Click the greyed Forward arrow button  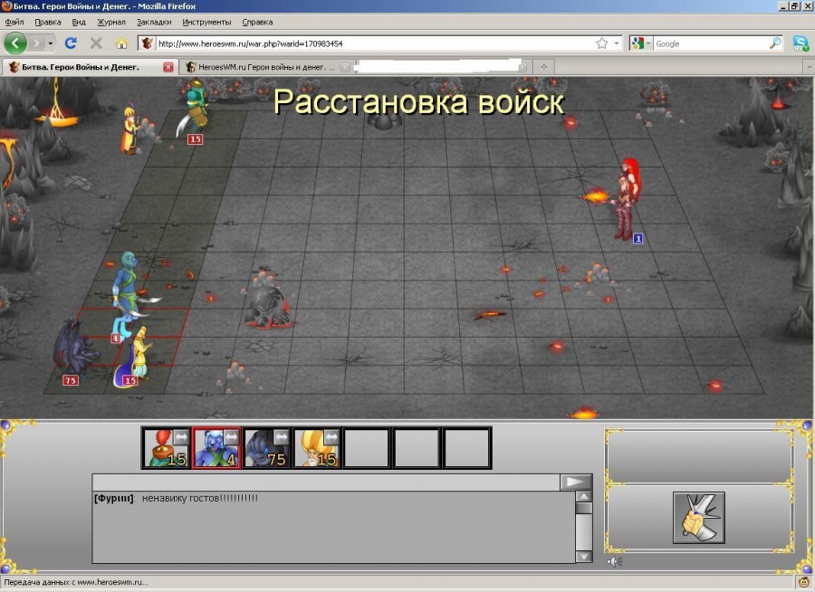[36, 43]
